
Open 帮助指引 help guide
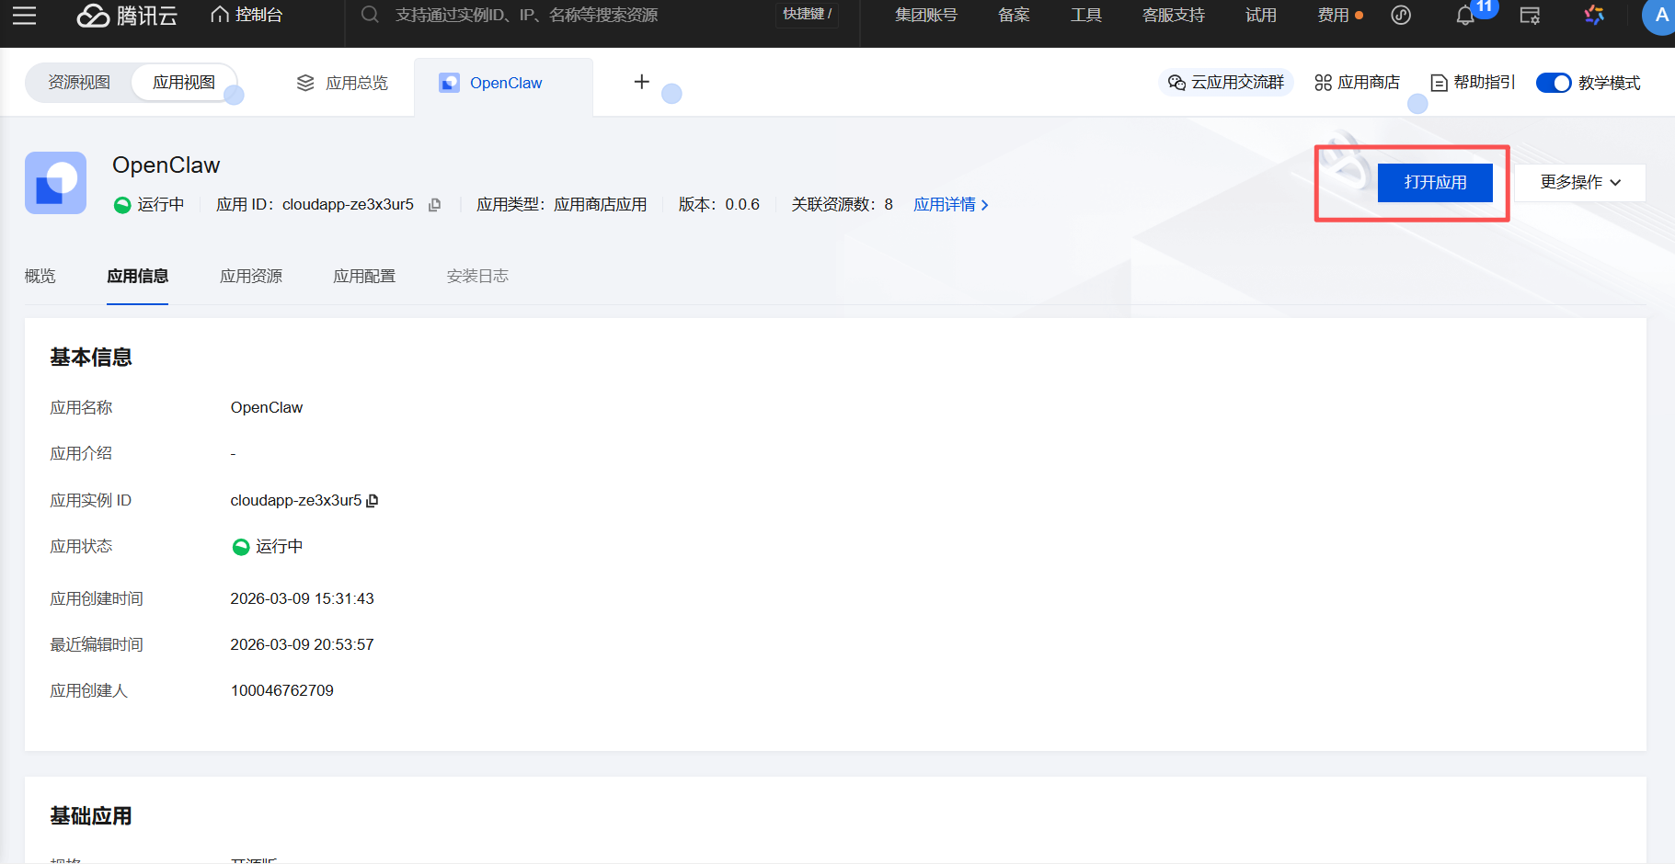pyautogui.click(x=1474, y=83)
